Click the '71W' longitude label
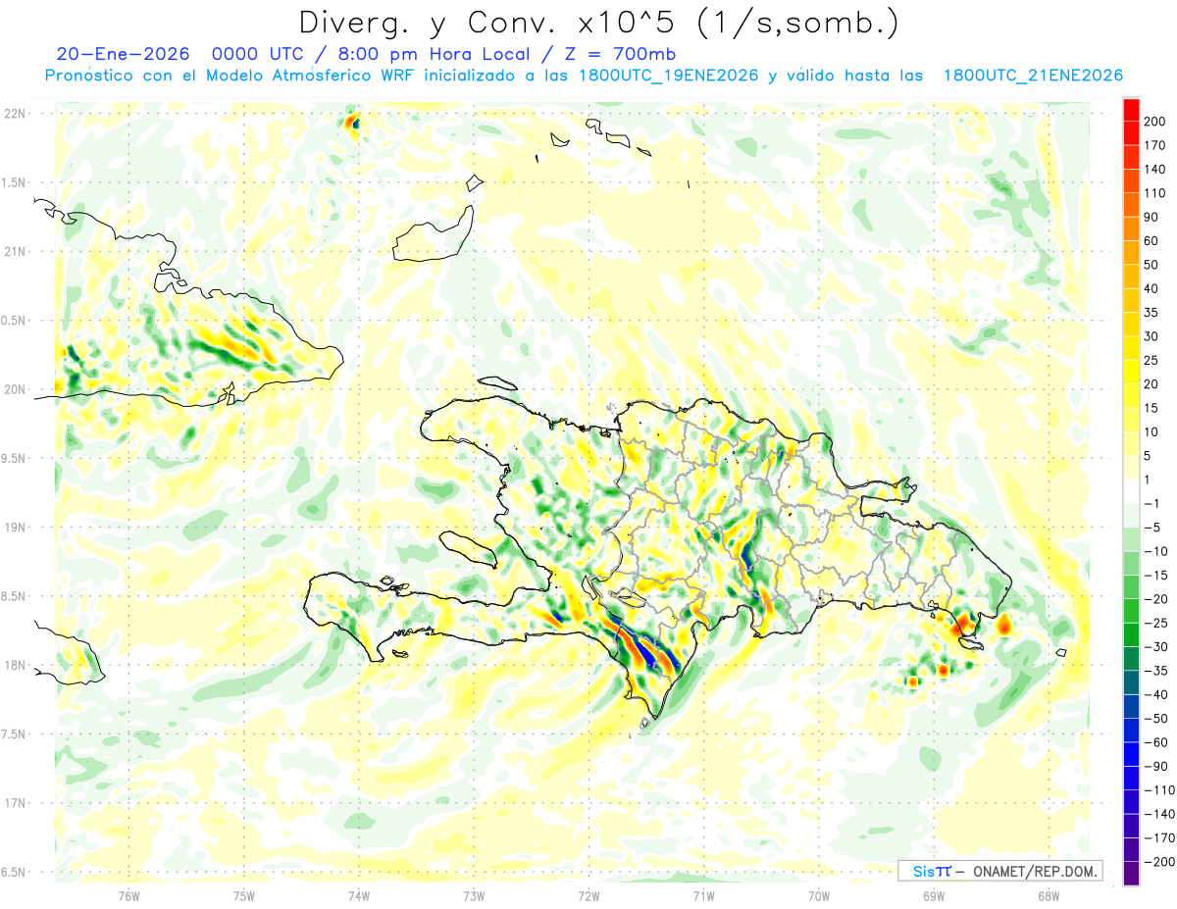This screenshot has width=1177, height=909. click(703, 896)
